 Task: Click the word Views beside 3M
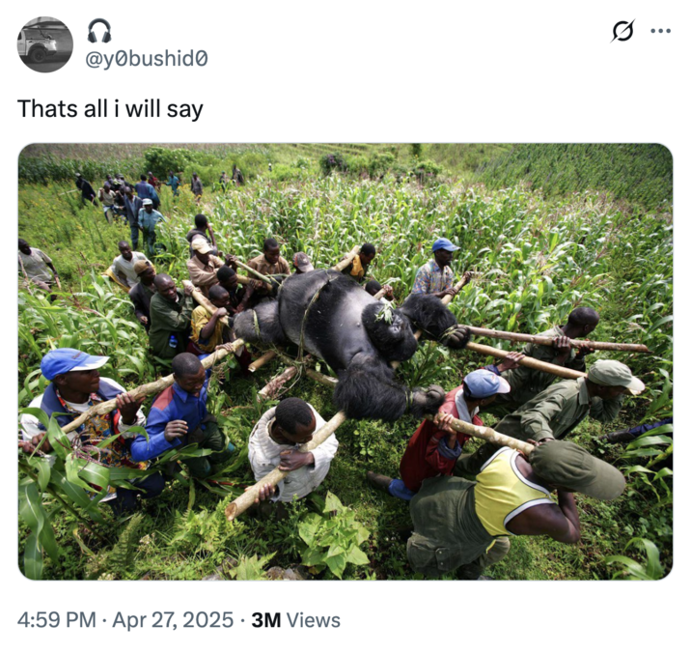pos(314,620)
